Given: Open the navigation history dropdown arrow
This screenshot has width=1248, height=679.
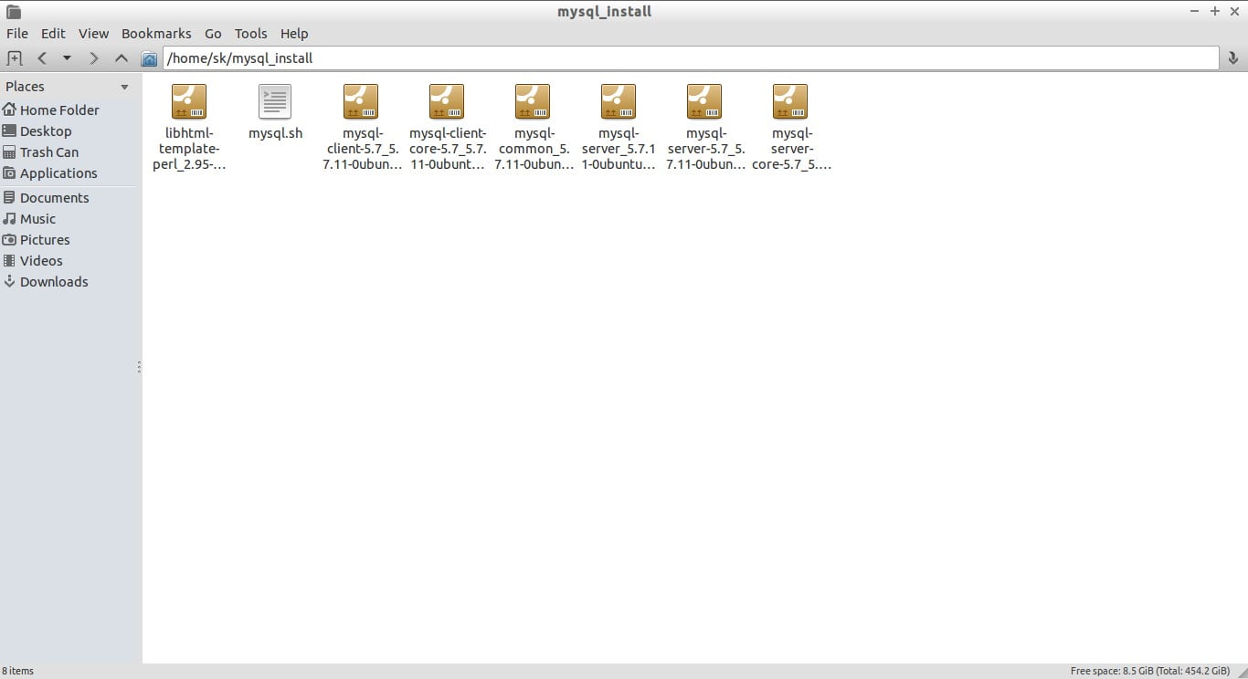Looking at the screenshot, I should point(67,58).
